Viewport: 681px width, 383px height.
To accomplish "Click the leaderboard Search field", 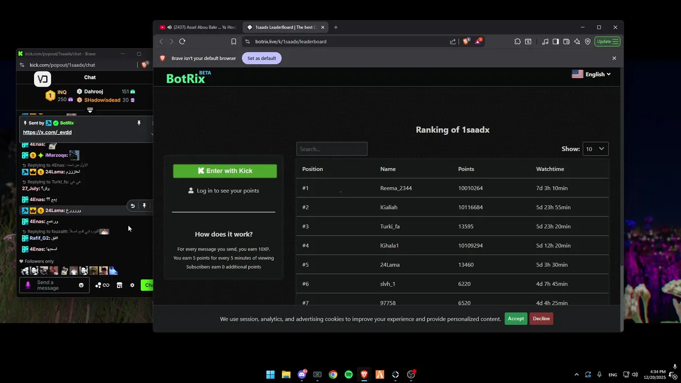I will pyautogui.click(x=331, y=149).
